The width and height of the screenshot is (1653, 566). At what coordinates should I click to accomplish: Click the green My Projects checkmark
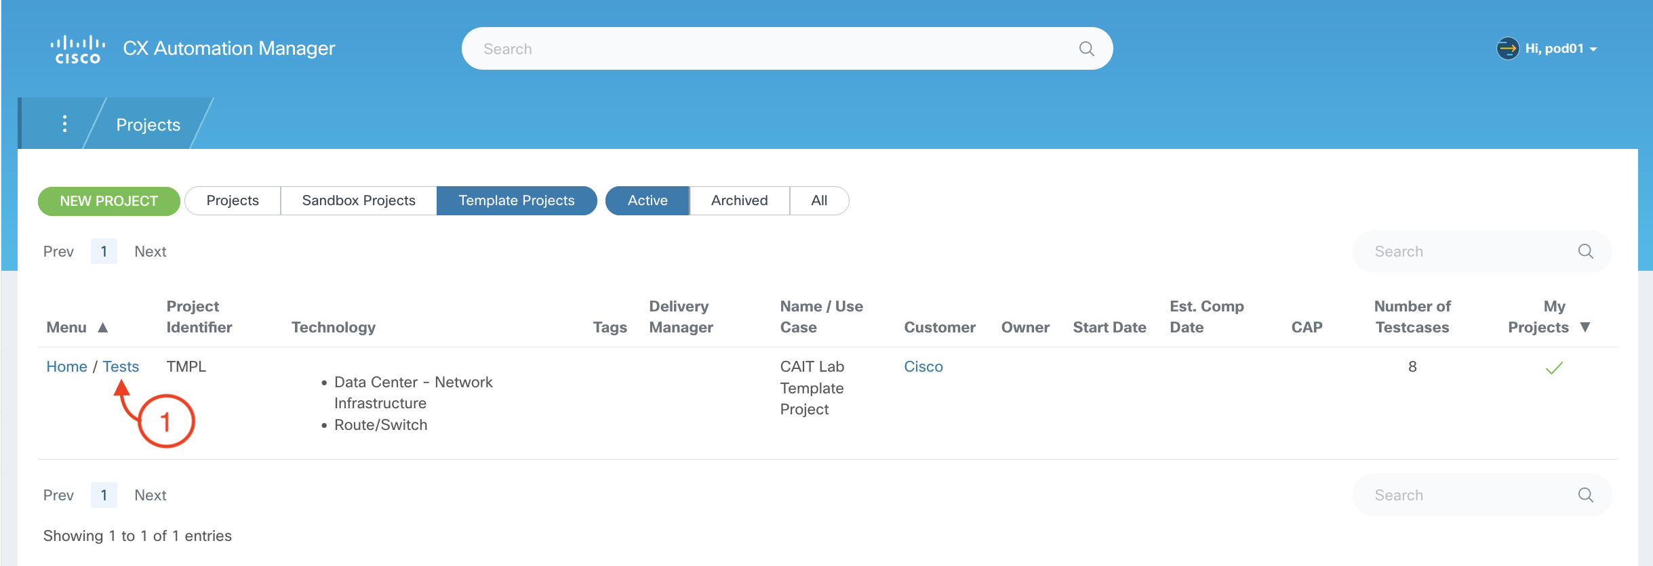(1553, 368)
